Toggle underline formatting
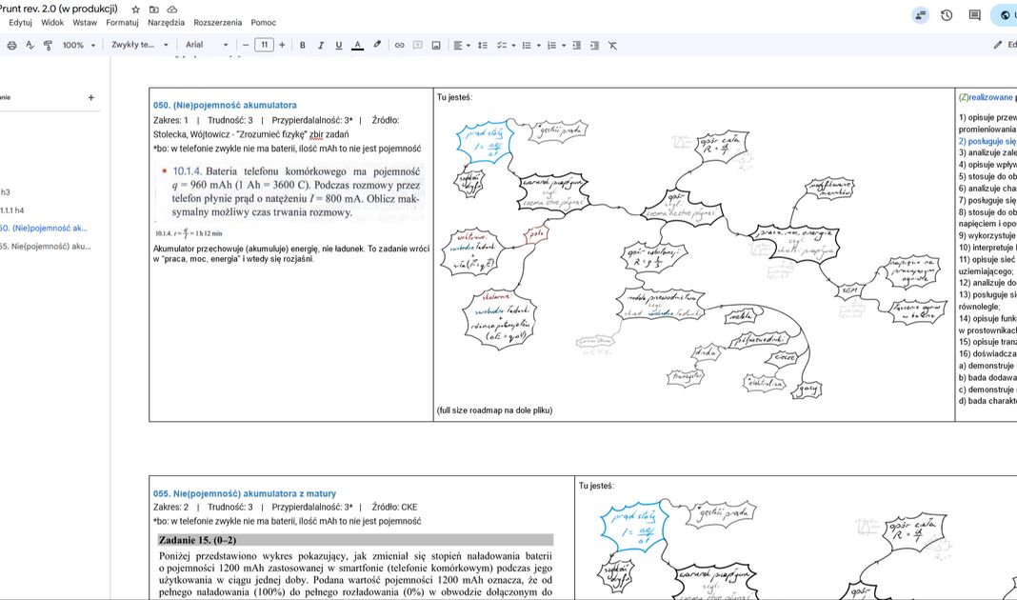The height and width of the screenshot is (600, 1017). 338,45
